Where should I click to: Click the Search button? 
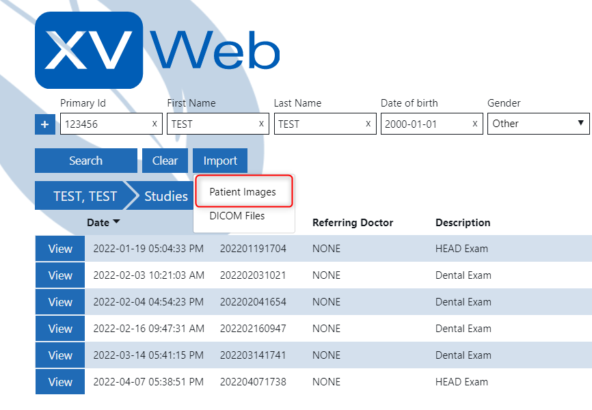coord(85,160)
